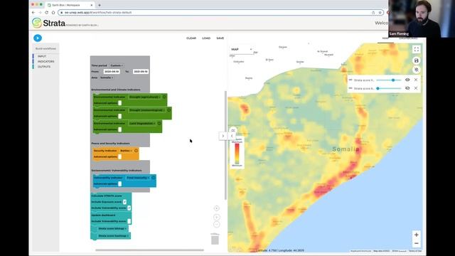455x256 pixels.
Task: Remove the first Strata score layer
Action: tap(416, 80)
